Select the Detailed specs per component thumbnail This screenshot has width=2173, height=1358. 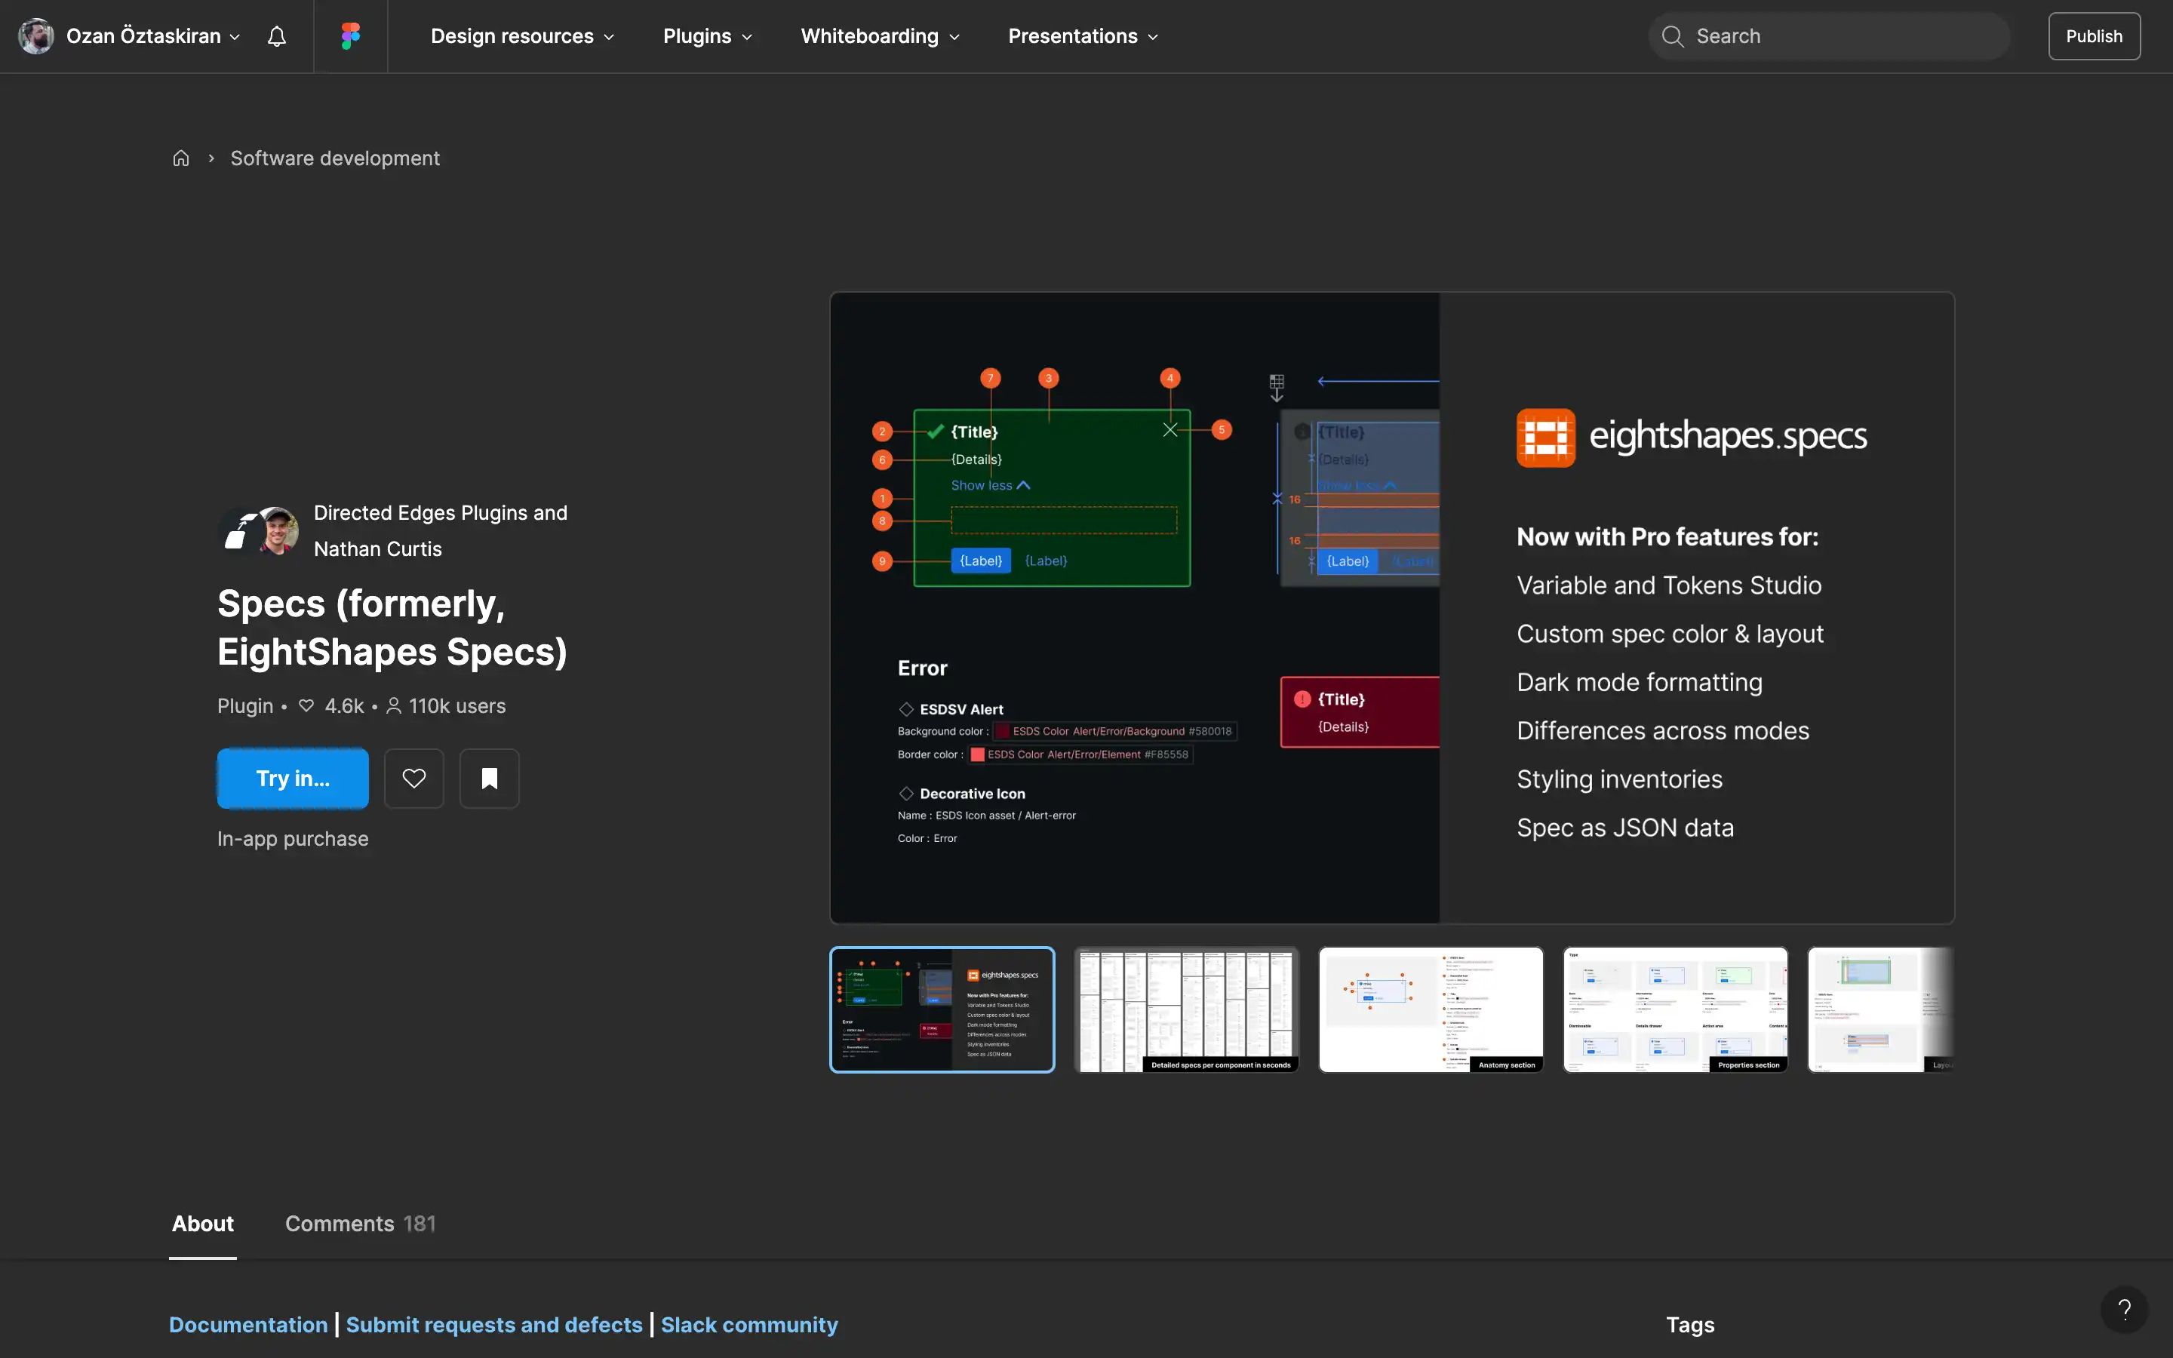(1186, 1009)
